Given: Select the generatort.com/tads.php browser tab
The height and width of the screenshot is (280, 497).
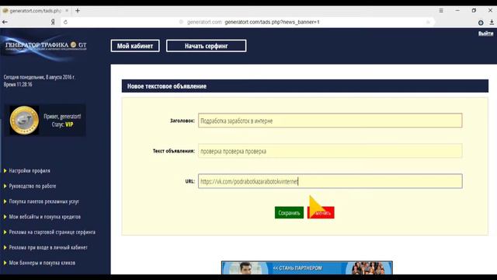Looking at the screenshot, I should [35, 10].
